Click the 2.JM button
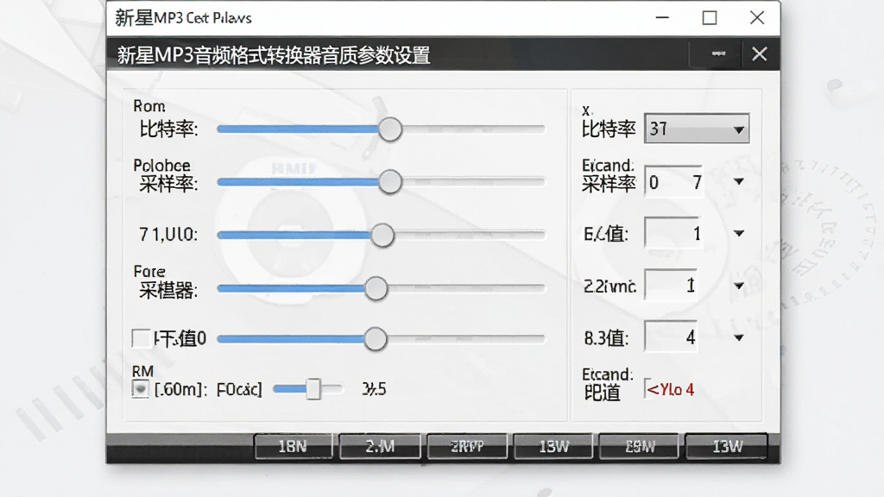The image size is (884, 497). 380,446
